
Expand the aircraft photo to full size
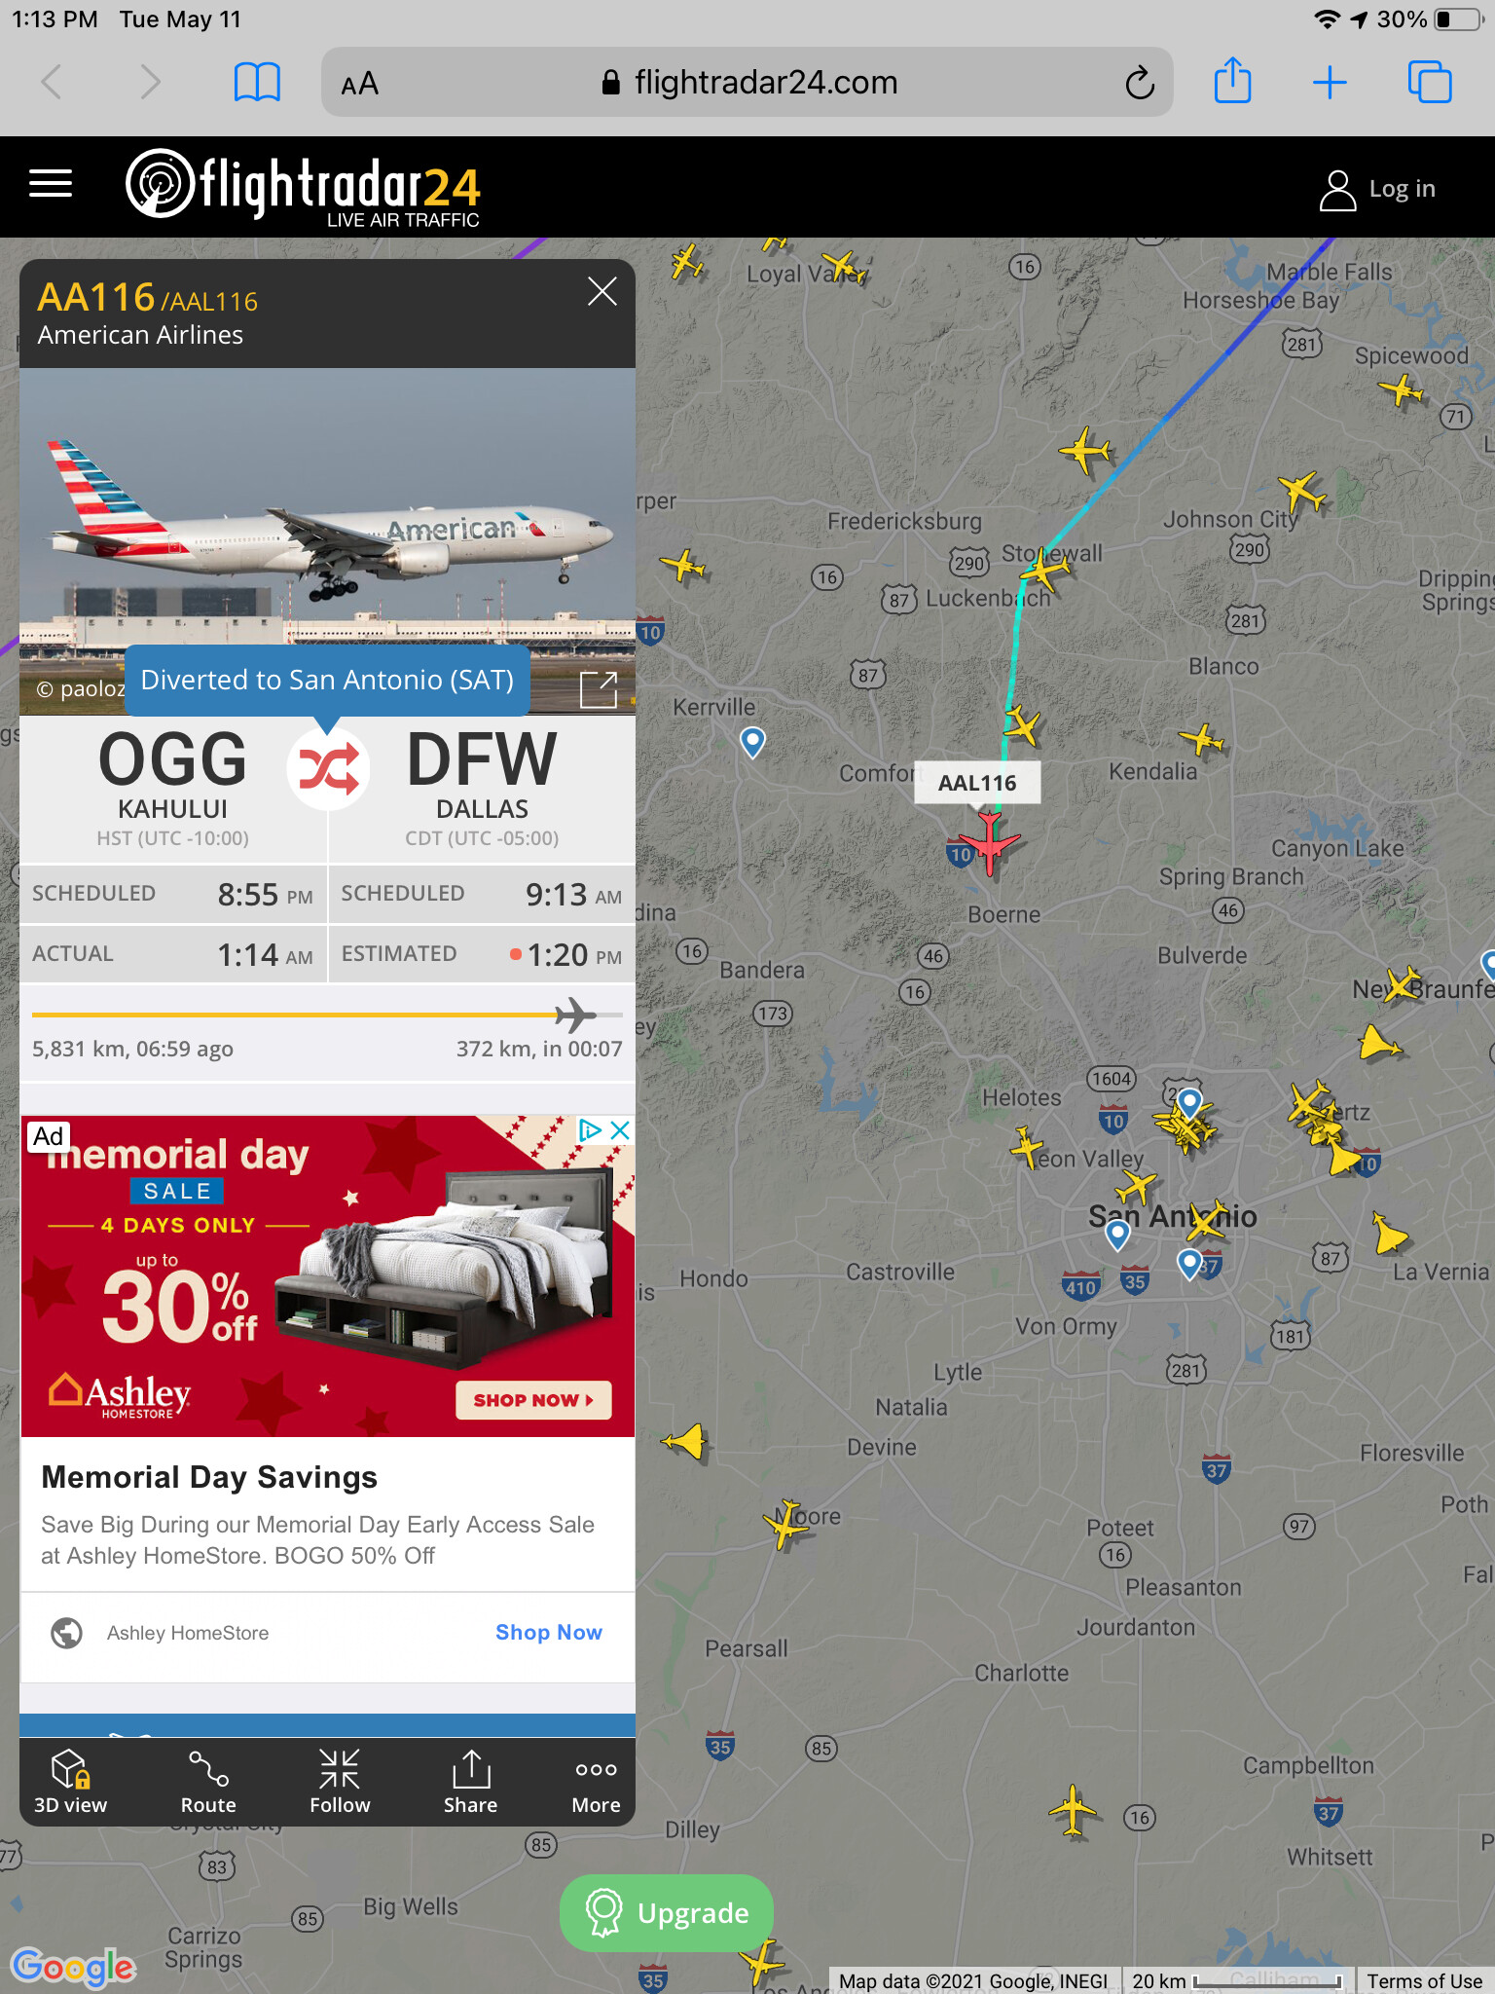click(x=598, y=689)
